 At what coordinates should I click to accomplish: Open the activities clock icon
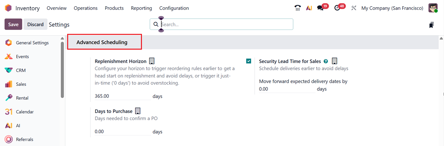click(x=337, y=8)
